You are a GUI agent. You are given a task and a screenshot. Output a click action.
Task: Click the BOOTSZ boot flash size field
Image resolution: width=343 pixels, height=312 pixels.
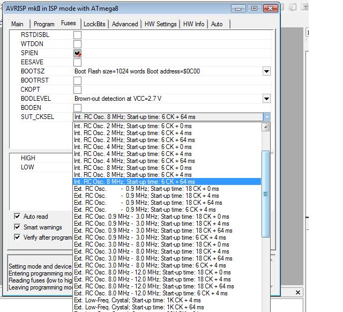(168, 71)
